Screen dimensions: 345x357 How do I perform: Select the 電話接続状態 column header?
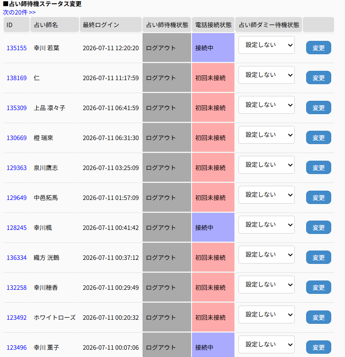point(213,25)
